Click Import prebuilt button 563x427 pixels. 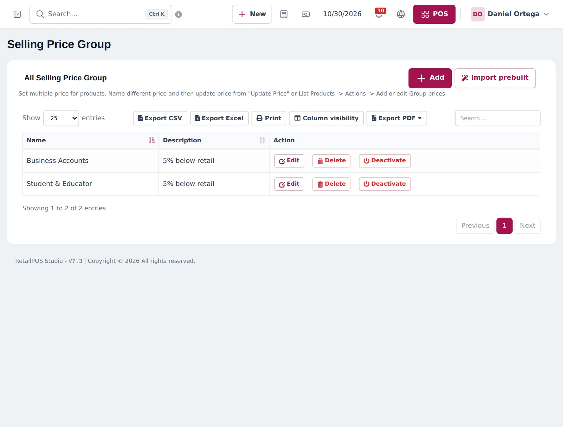495,78
